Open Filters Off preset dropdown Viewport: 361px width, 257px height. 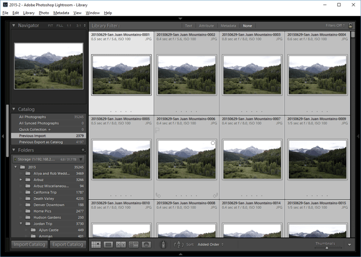pyautogui.click(x=335, y=26)
